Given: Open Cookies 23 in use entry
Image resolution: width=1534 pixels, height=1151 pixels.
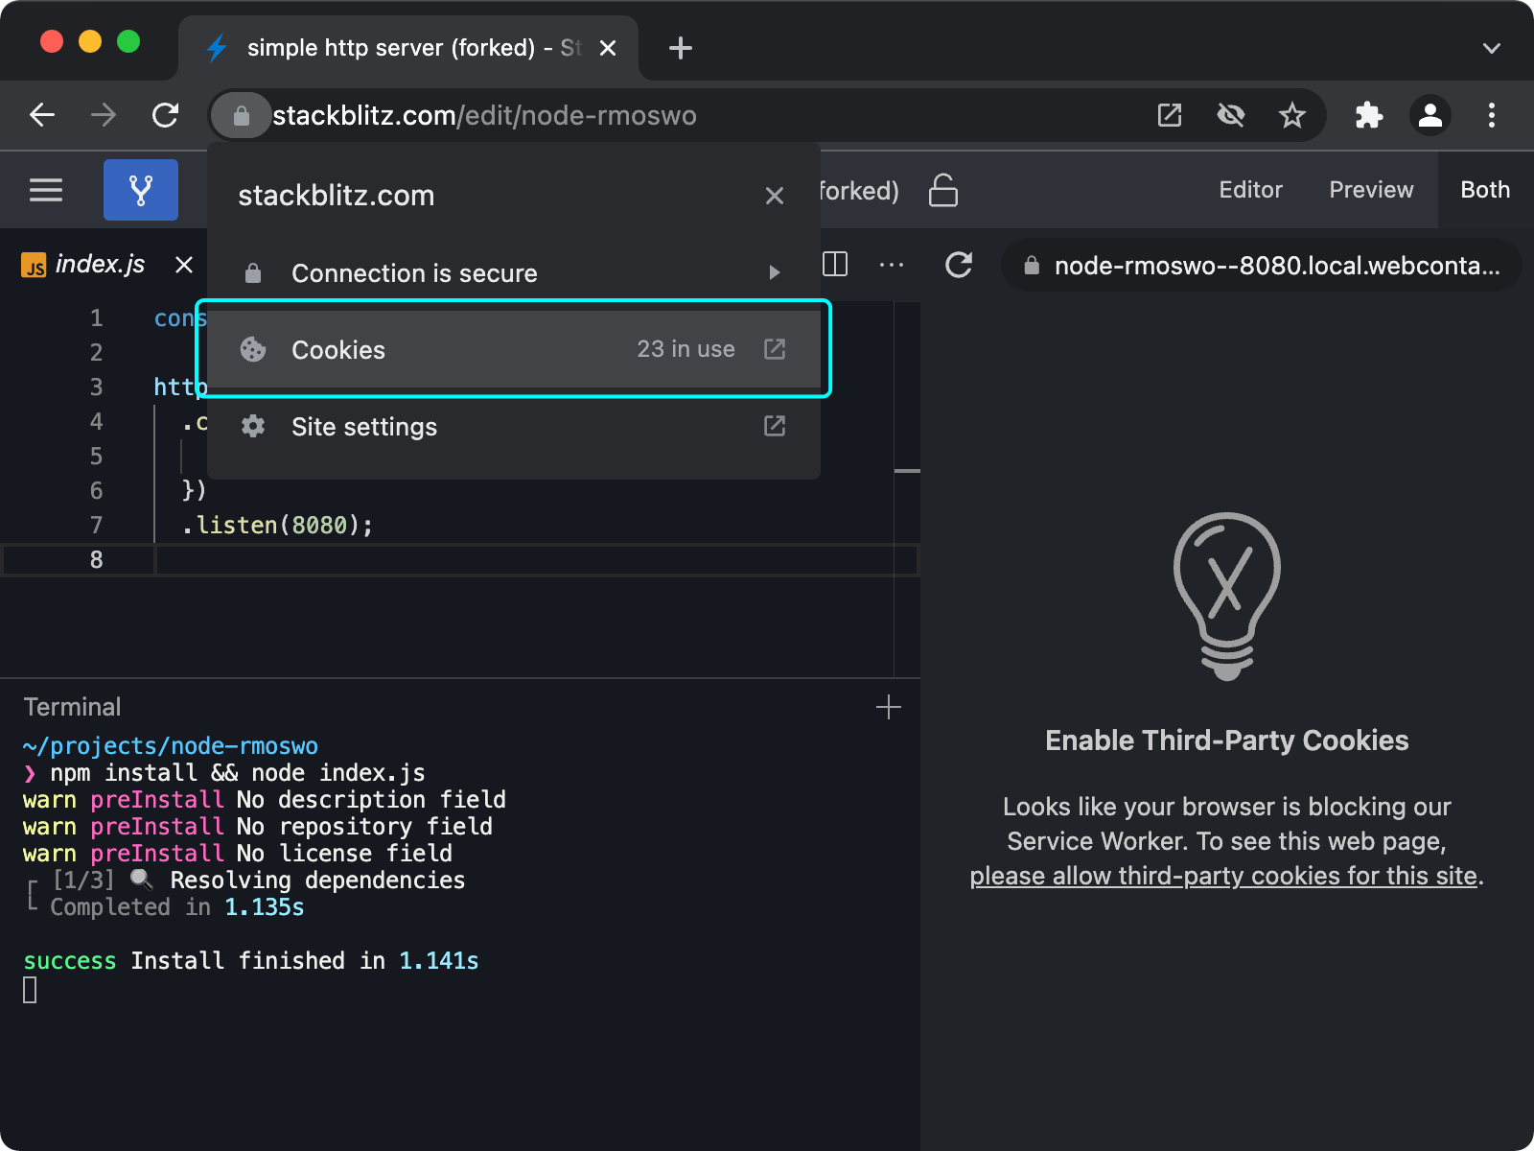Looking at the screenshot, I should 513,349.
